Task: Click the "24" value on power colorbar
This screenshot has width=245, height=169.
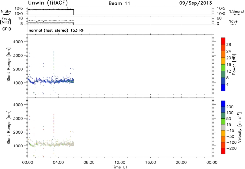Action: (228, 51)
